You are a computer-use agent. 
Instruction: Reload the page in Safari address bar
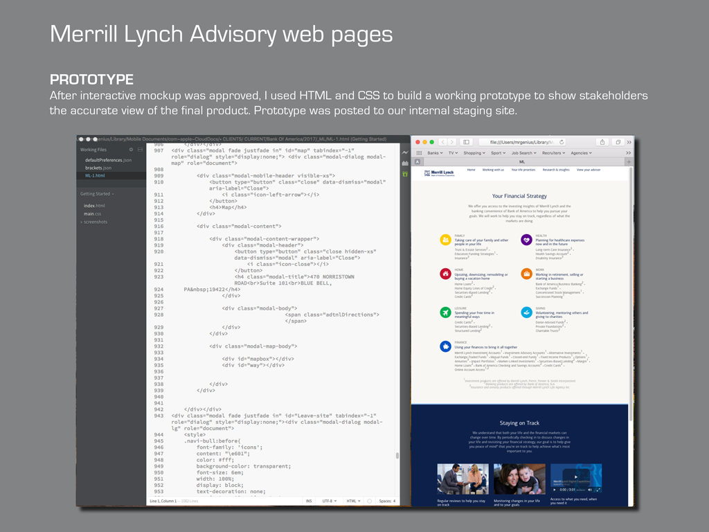tap(562, 142)
